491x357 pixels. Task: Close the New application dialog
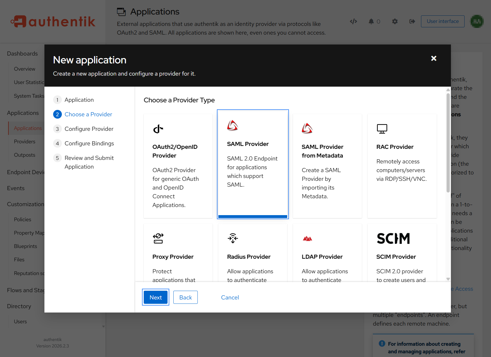434,58
